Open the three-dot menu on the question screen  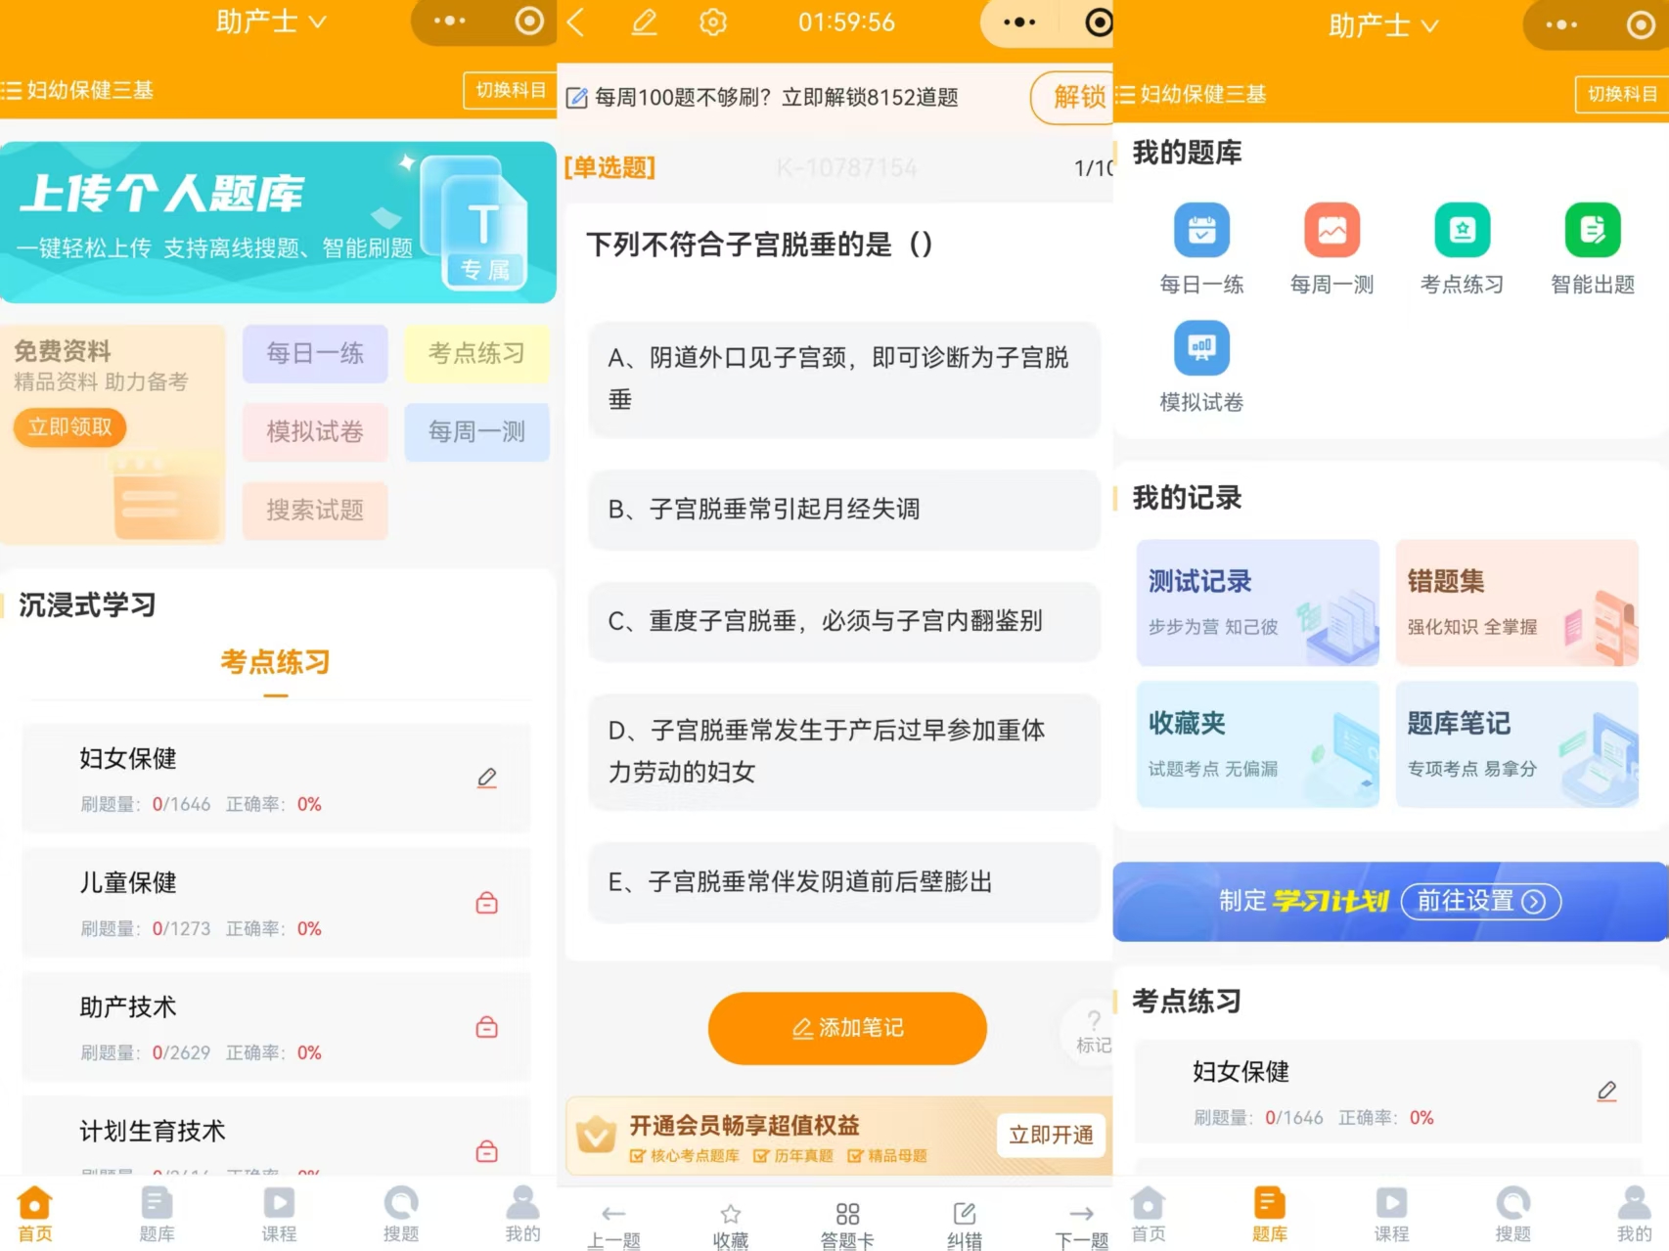point(1019,22)
